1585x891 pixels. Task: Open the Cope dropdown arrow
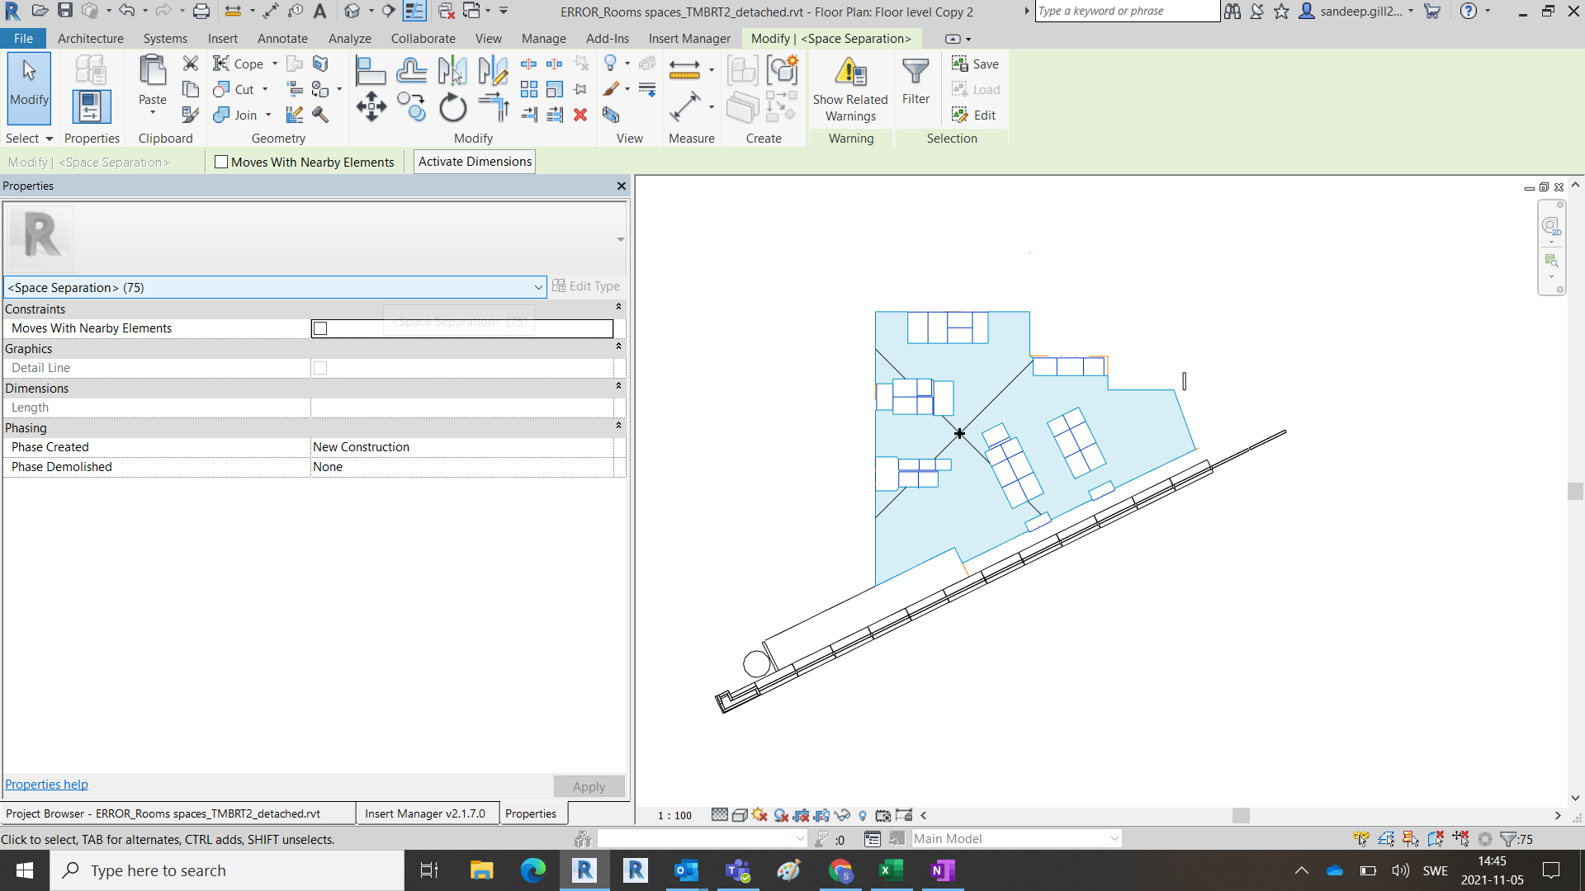point(275,64)
